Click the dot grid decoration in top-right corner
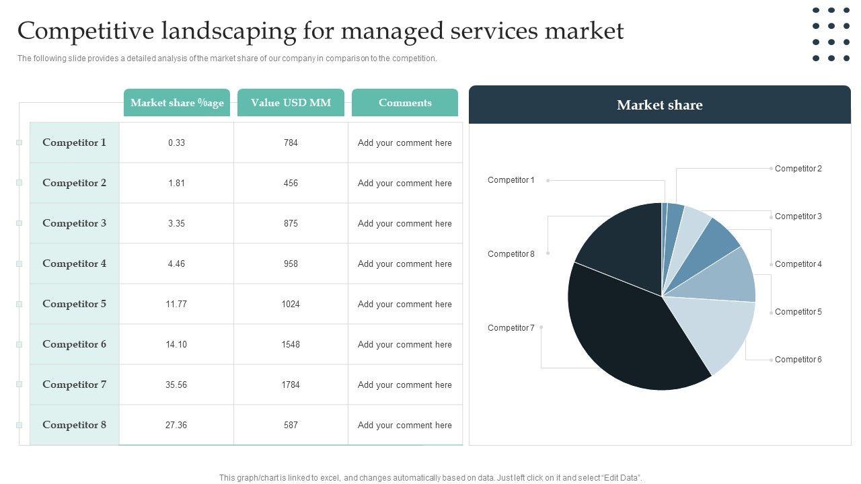The width and height of the screenshot is (861, 484). pyautogui.click(x=831, y=34)
